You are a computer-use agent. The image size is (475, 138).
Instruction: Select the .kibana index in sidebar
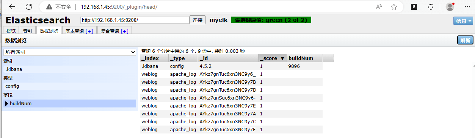(x=70, y=69)
